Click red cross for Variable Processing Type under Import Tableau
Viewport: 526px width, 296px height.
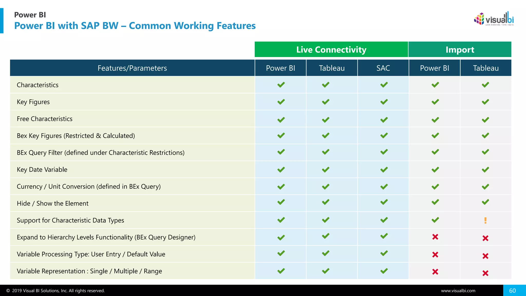click(x=485, y=256)
